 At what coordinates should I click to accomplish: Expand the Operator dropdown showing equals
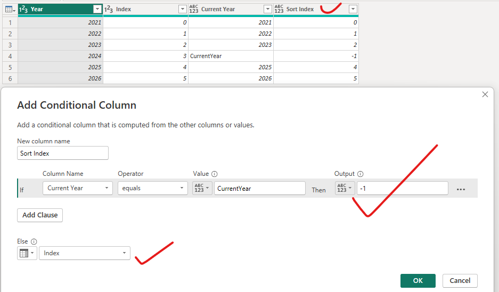tap(153, 188)
